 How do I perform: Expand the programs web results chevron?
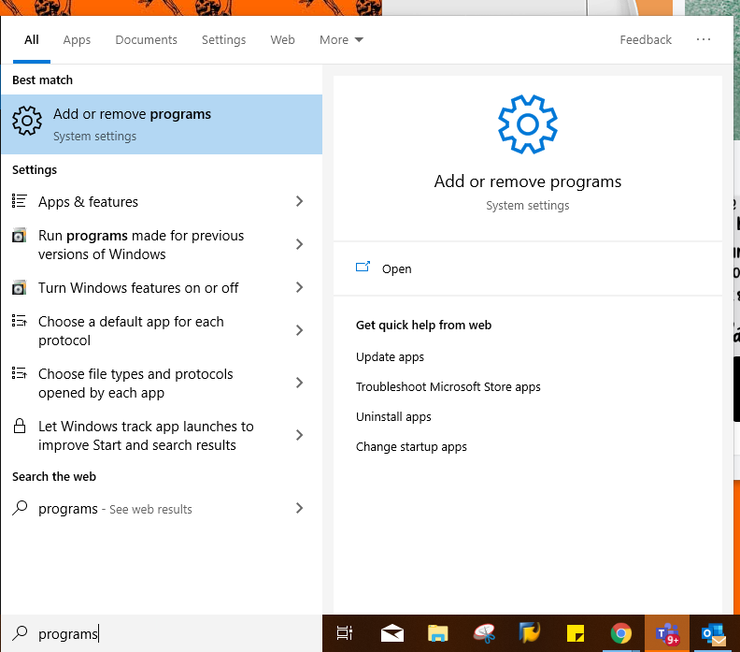(x=299, y=508)
